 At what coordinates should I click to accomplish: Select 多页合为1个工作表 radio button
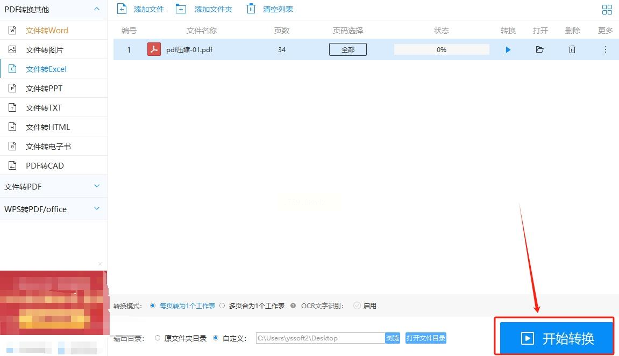(222, 306)
